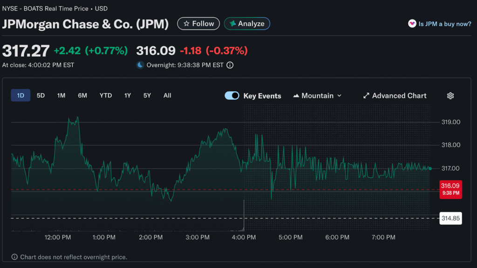
Task: Select the 1D time range tab
Action: coord(20,96)
